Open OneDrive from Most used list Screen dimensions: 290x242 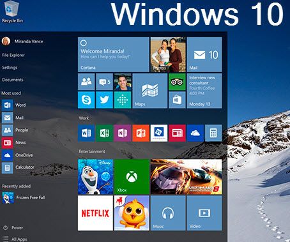pyautogui.click(x=17, y=155)
